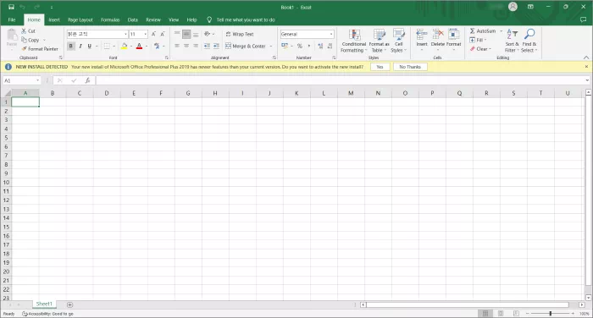Screen dimensions: 593x318
Task: Click the Fill Color paint bucket
Action: pos(124,46)
